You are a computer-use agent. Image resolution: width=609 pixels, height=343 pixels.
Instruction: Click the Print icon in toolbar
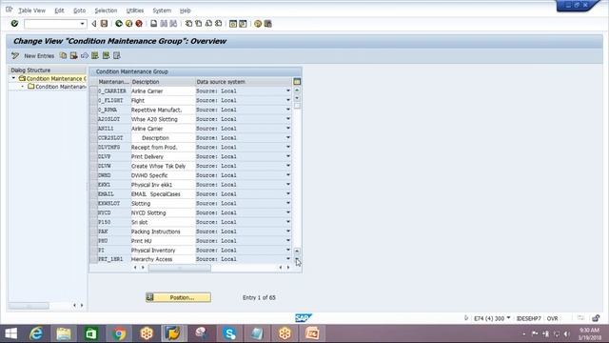tap(154, 24)
